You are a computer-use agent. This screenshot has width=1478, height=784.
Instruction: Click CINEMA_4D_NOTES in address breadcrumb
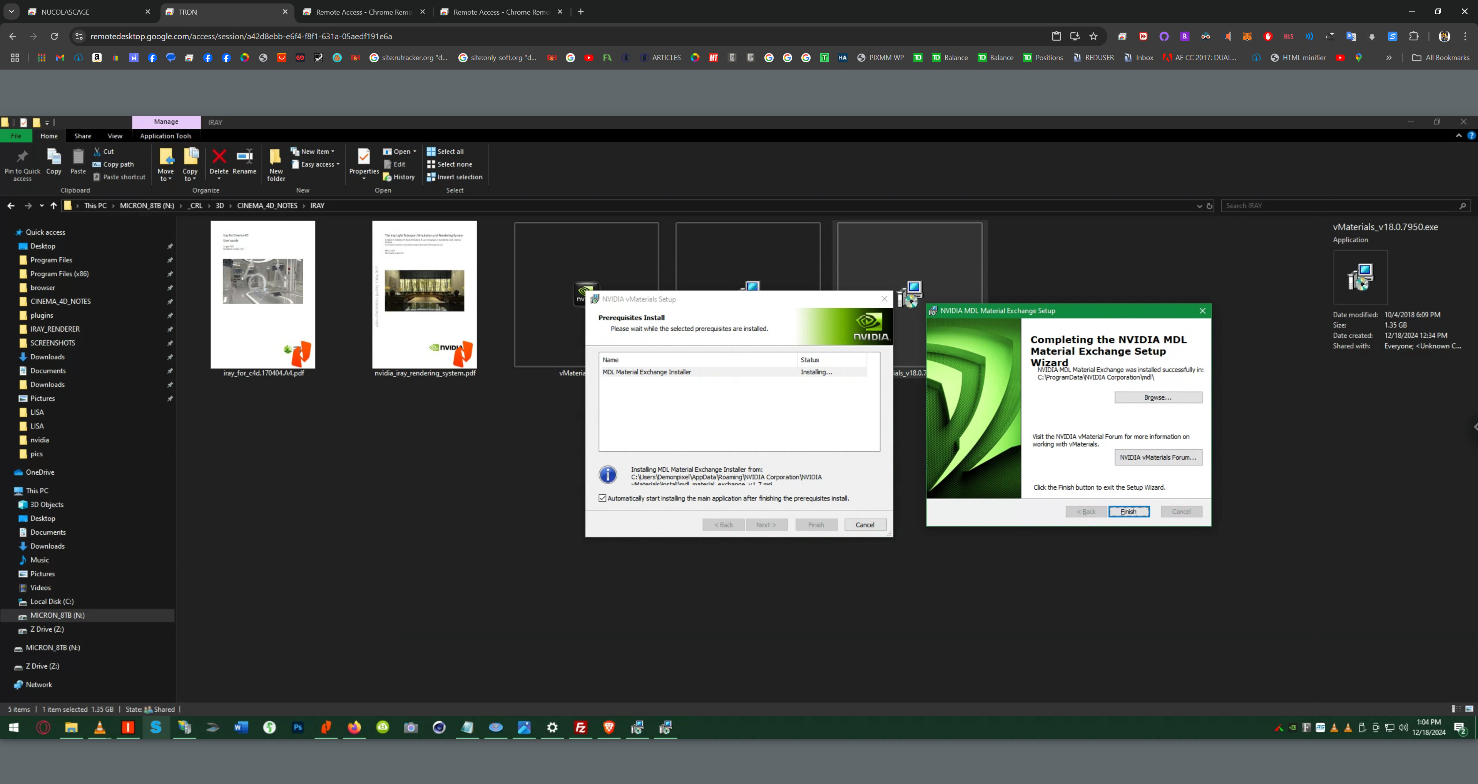click(268, 205)
